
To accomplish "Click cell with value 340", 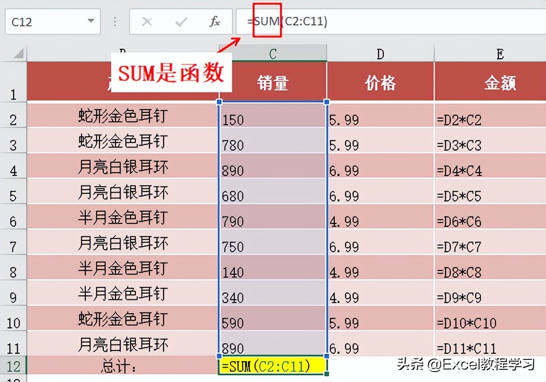I will (273, 293).
